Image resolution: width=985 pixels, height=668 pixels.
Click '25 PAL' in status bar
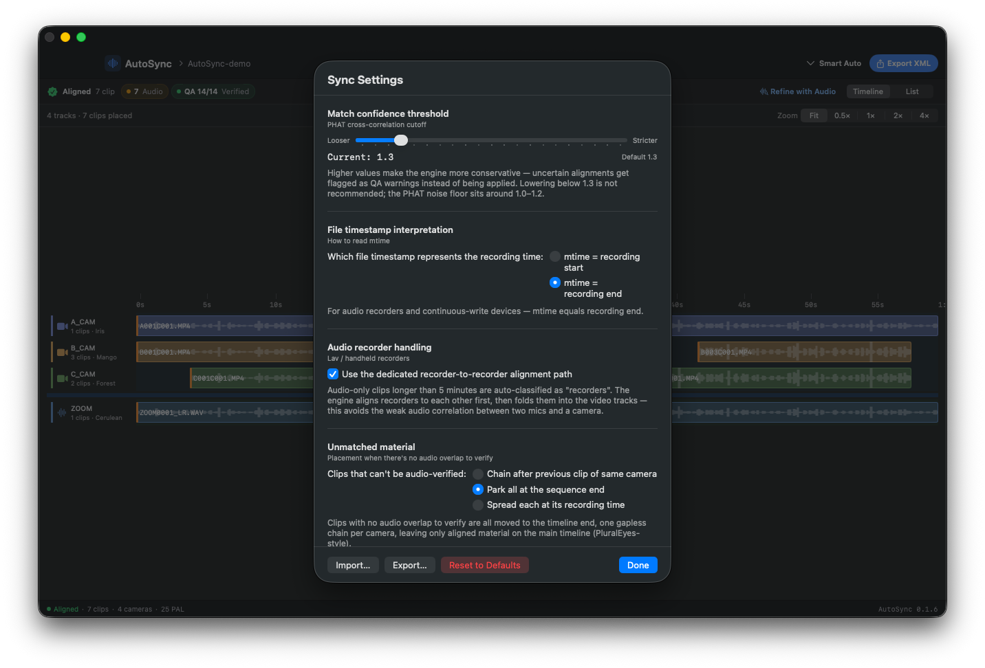tap(173, 609)
